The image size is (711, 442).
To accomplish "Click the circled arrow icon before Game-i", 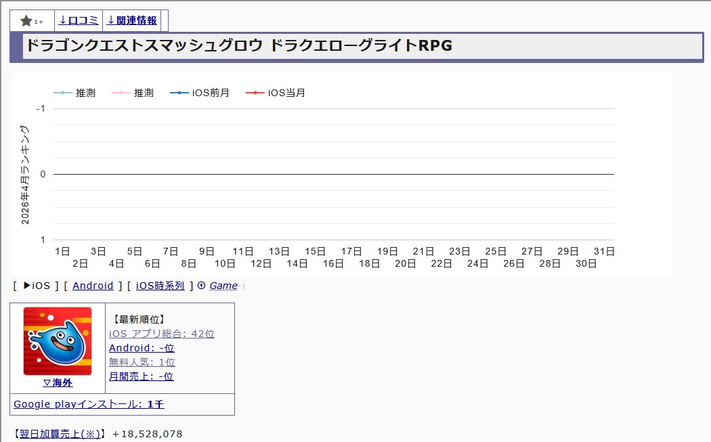I will point(201,286).
